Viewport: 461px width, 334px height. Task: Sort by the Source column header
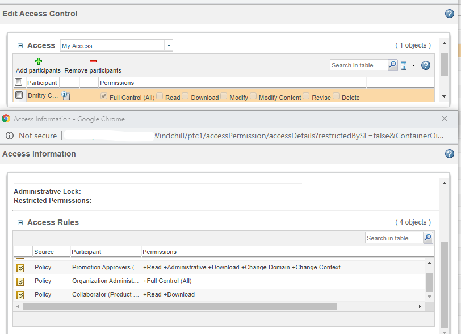pyautogui.click(x=44, y=252)
